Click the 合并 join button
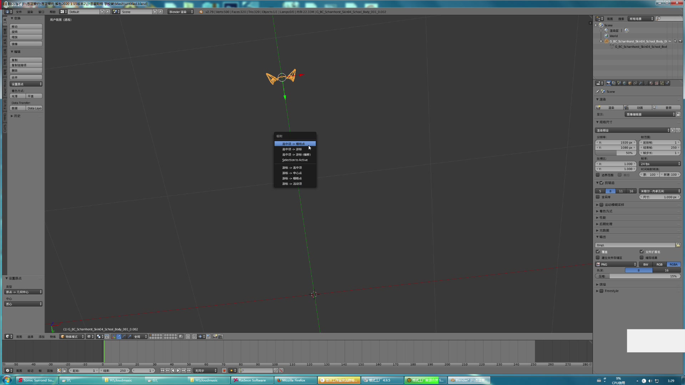The image size is (685, 385). click(26, 77)
